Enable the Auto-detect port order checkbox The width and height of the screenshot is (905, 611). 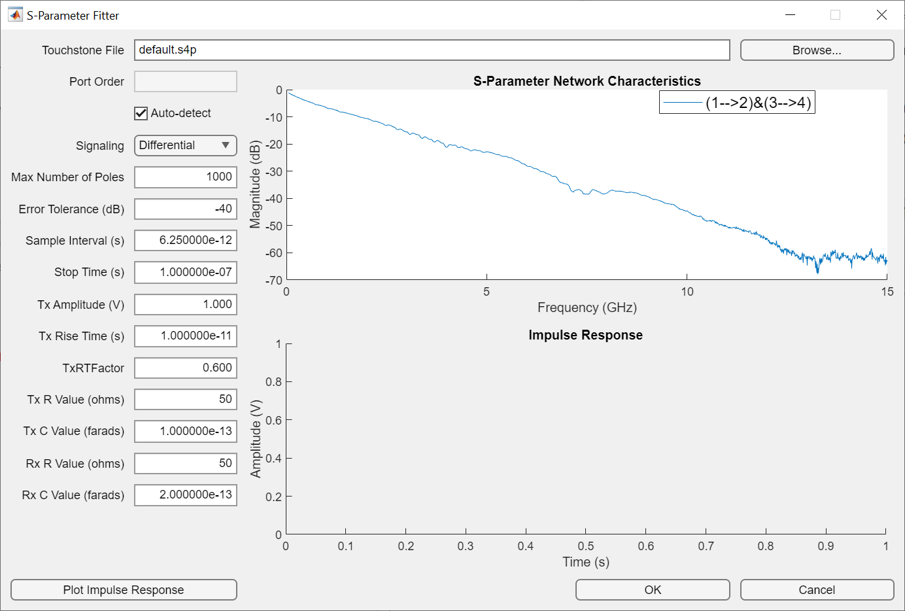tap(141, 113)
